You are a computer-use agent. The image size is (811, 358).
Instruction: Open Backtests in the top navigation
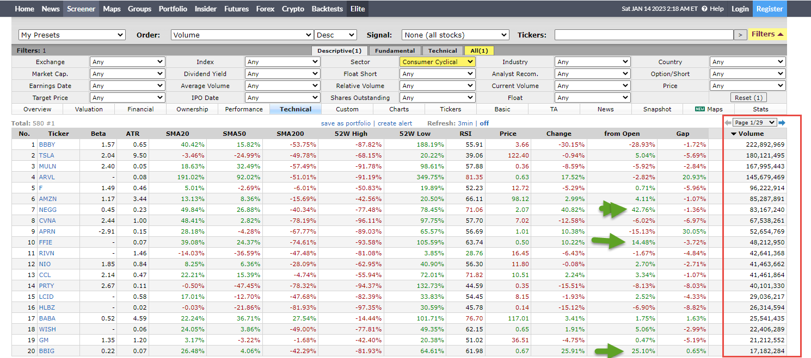(327, 9)
